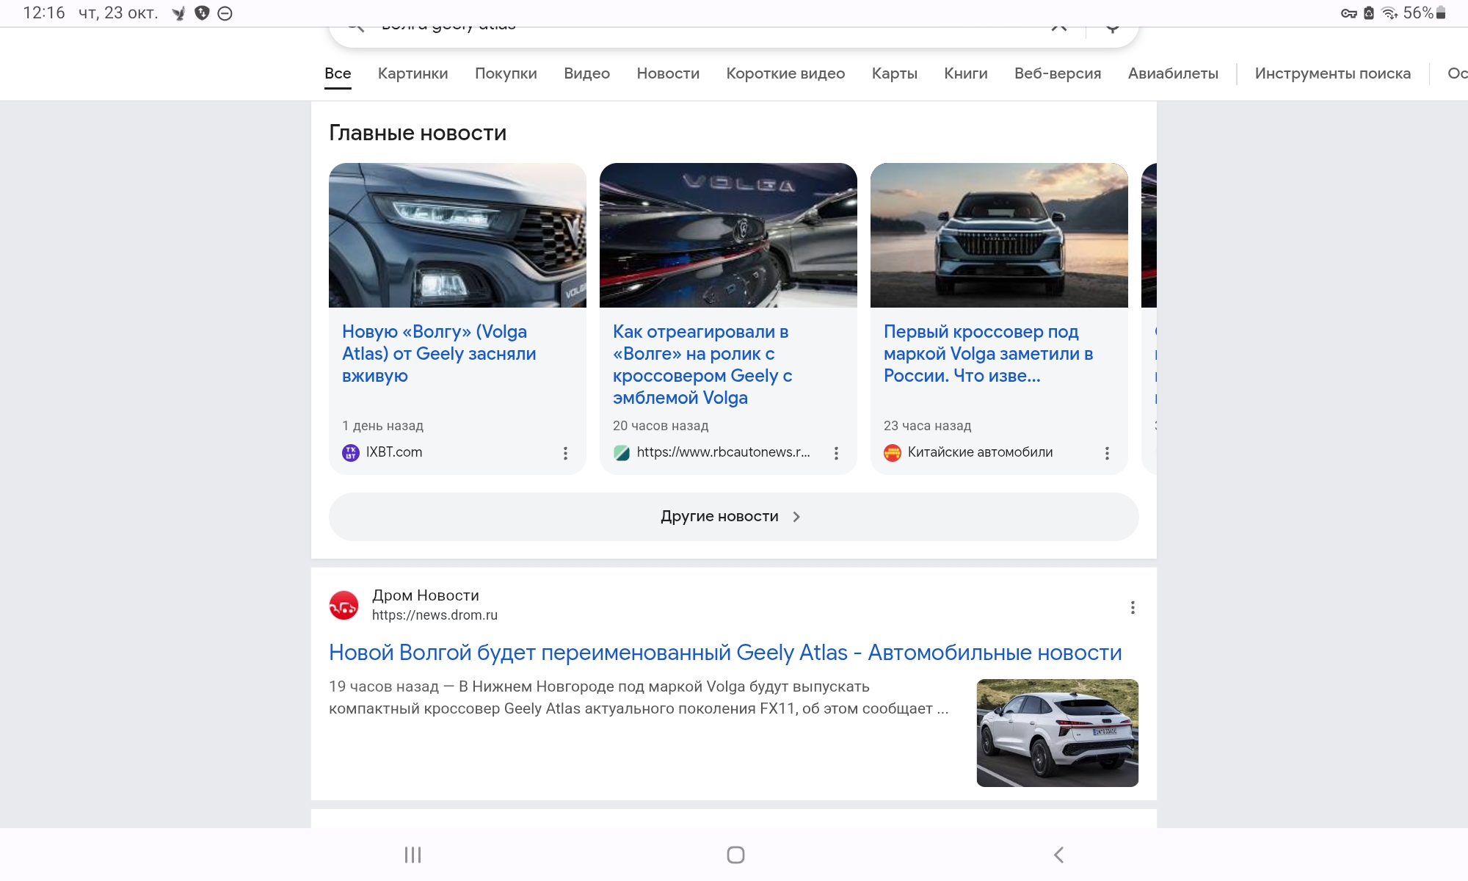
Task: Open Первый кроссовер под маркой Volga article
Action: (988, 353)
